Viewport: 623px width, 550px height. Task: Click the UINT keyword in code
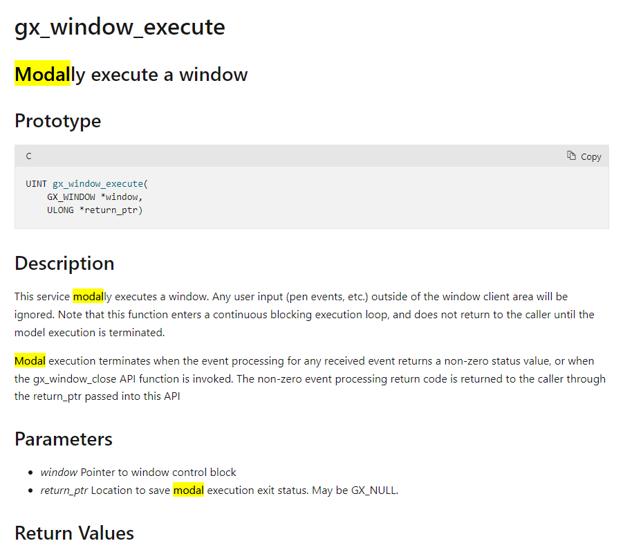coord(36,183)
